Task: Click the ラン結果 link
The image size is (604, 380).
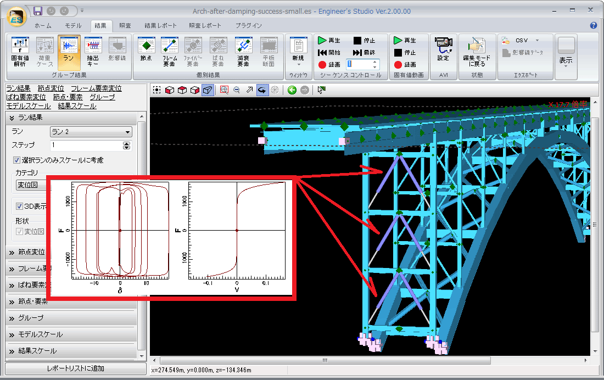Action: pyautogui.click(x=18, y=88)
